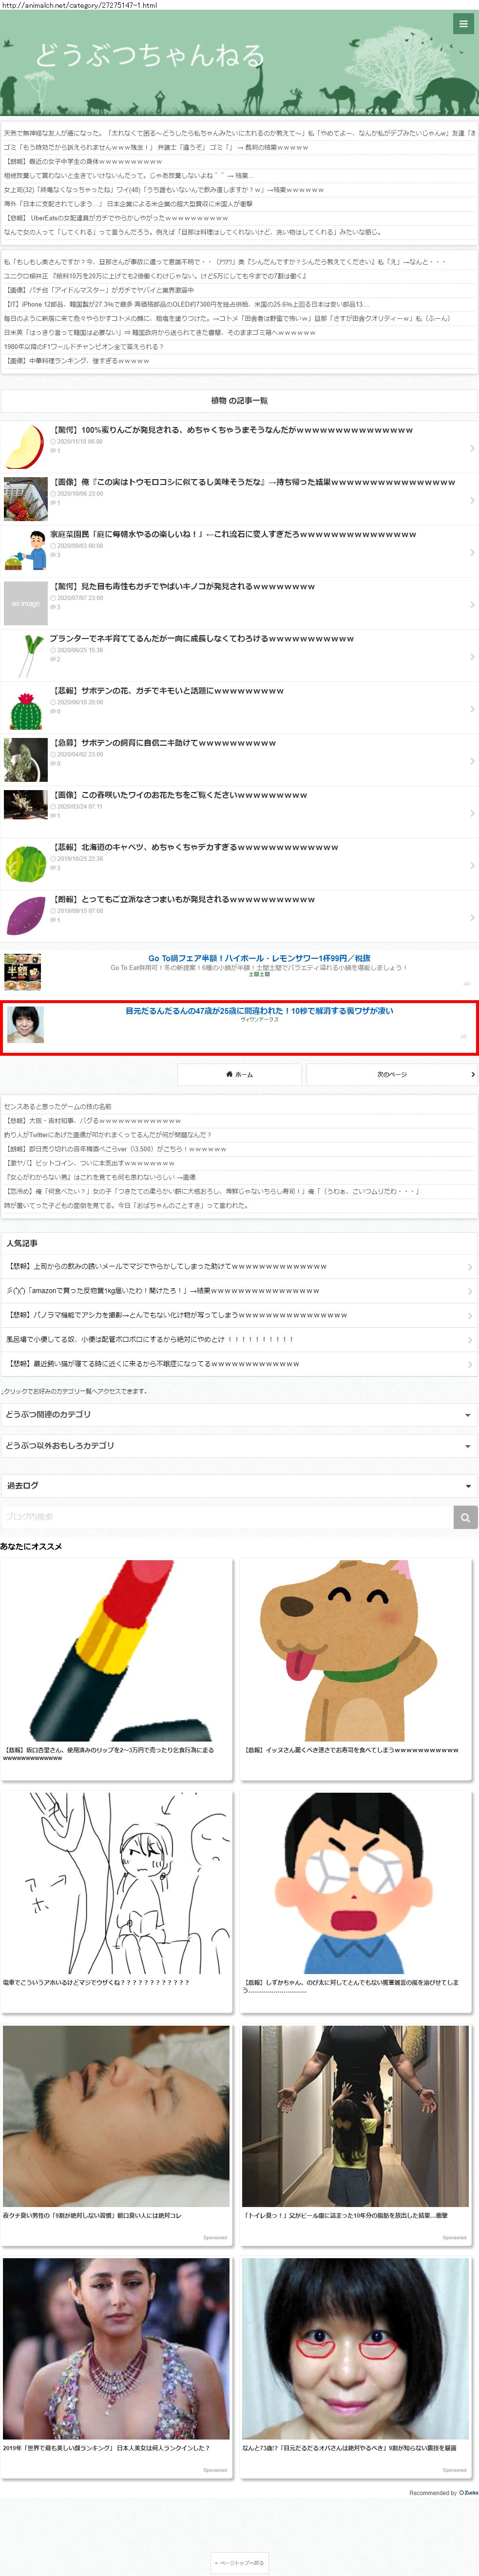Open link about 1988年以降のF1ワールドチャンピオン

coord(83,346)
